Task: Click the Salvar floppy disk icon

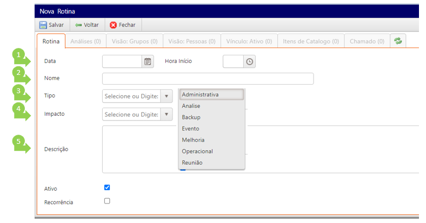Action: coord(43,25)
